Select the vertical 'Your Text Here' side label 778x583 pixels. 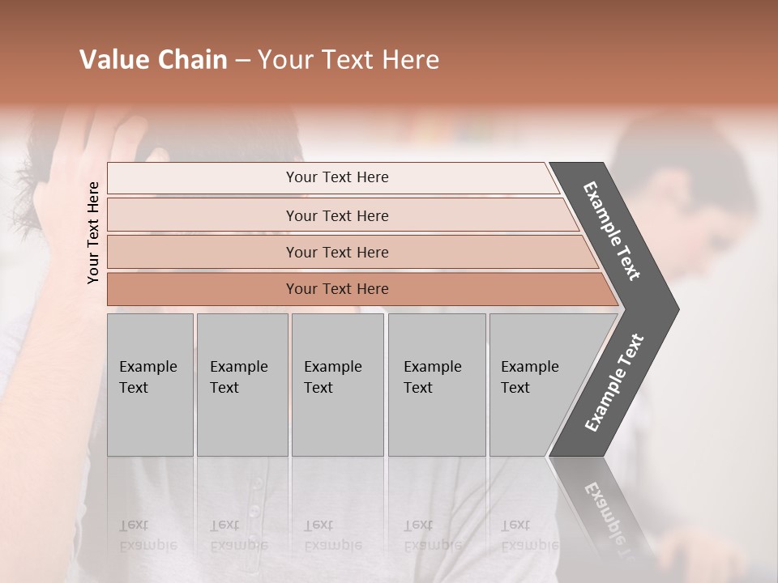pos(93,232)
